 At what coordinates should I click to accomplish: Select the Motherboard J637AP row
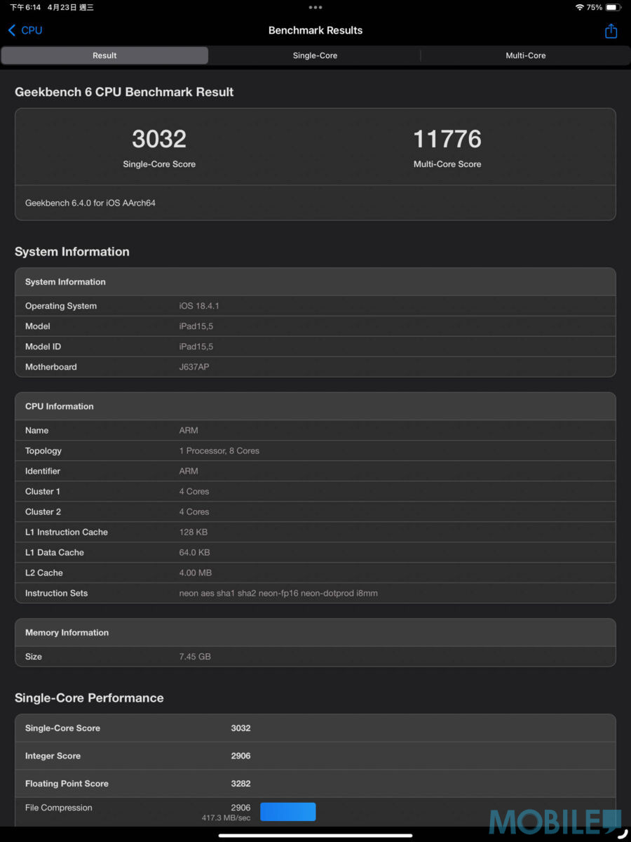(x=315, y=367)
